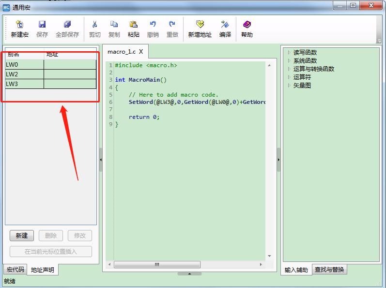Open 帮助 (Help) from the toolbar

[247, 25]
